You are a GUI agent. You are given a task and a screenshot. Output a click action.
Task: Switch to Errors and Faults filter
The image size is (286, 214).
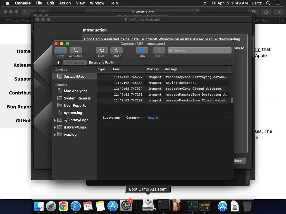click(101, 62)
